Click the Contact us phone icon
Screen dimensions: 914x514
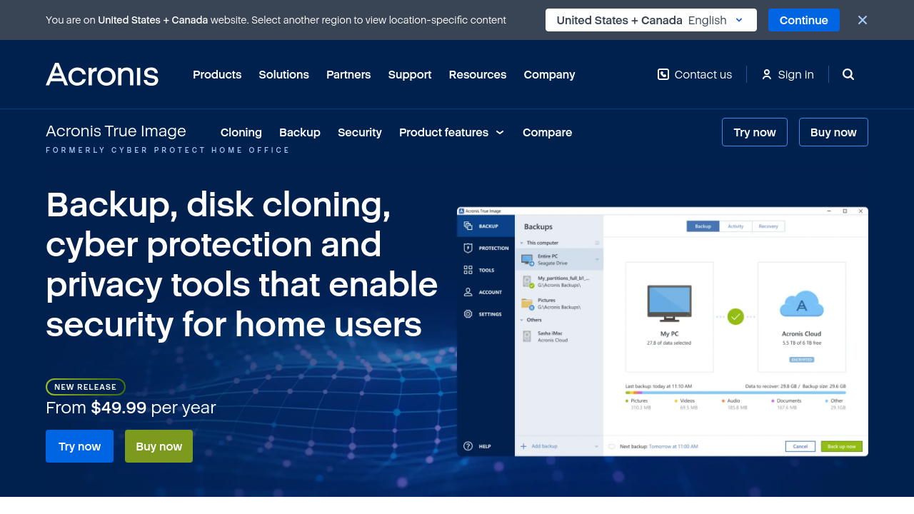point(663,74)
